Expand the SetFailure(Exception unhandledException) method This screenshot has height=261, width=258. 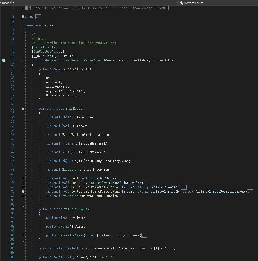click(x=23, y=183)
